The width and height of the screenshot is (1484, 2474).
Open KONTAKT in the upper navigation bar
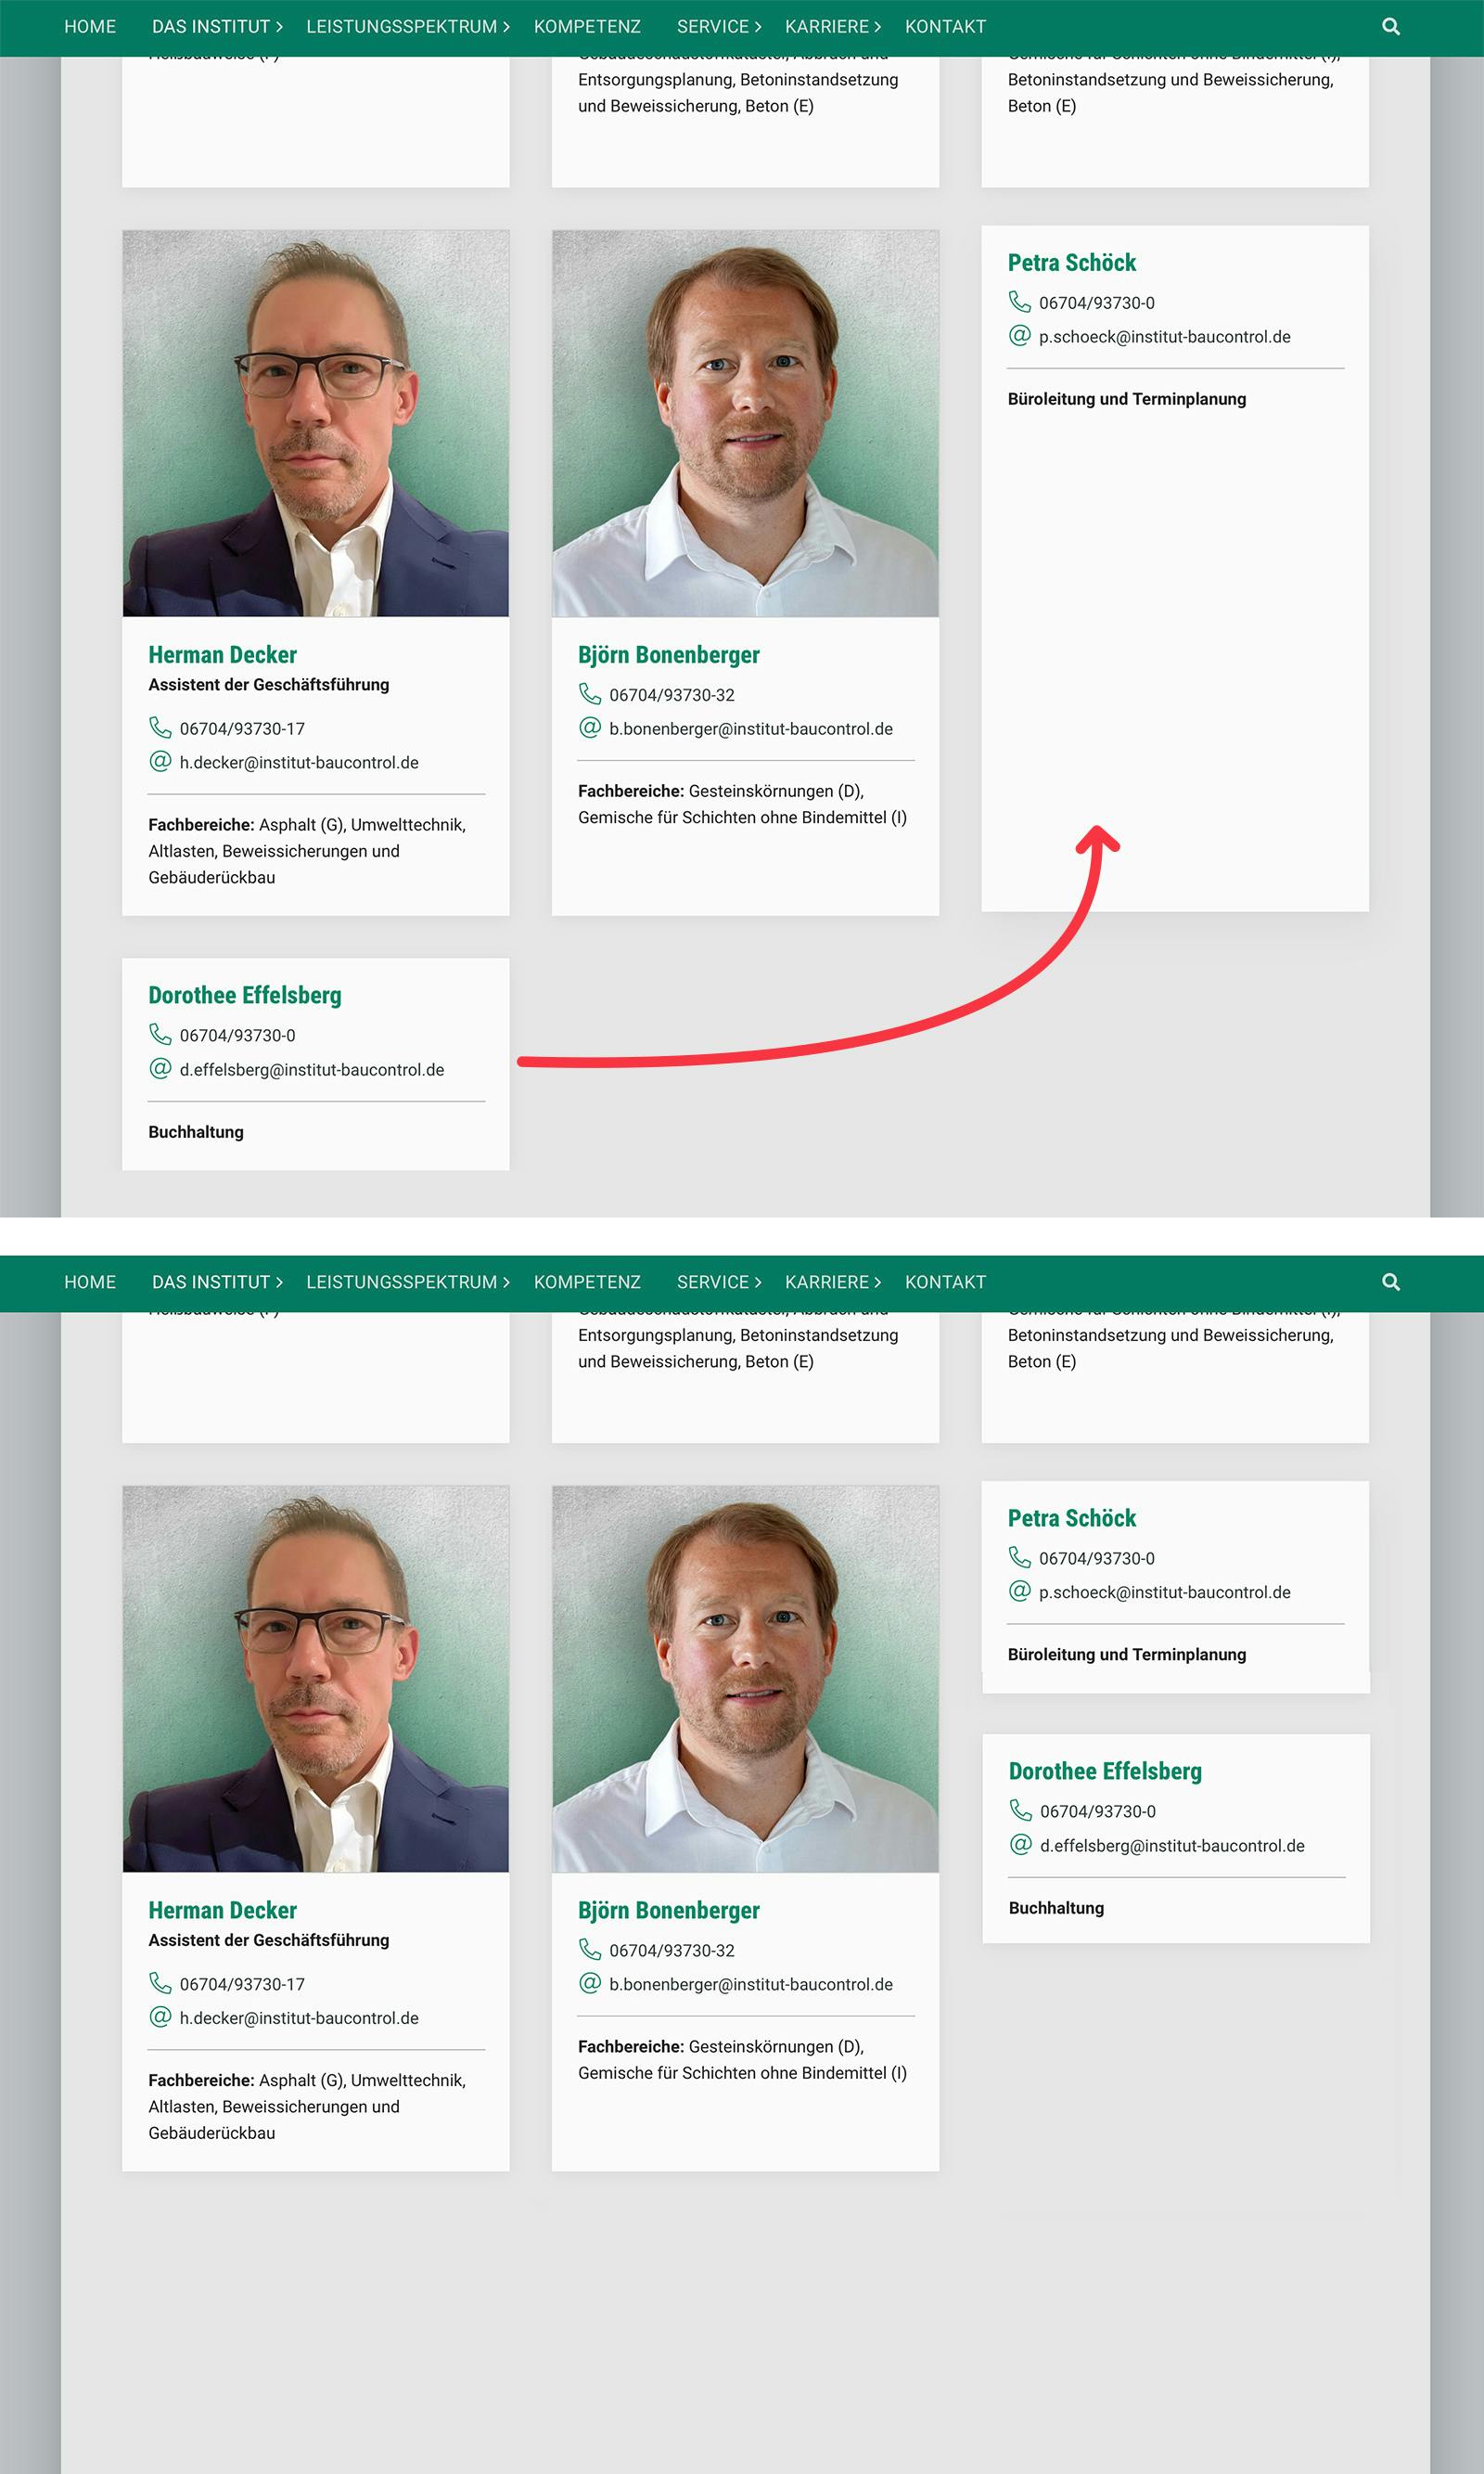tap(945, 27)
